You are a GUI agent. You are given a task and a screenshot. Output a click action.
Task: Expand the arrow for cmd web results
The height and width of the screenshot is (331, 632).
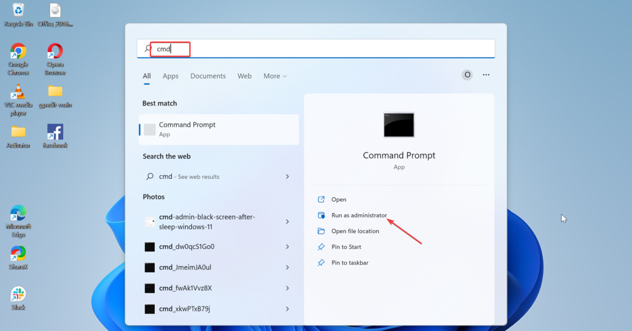[x=288, y=176]
